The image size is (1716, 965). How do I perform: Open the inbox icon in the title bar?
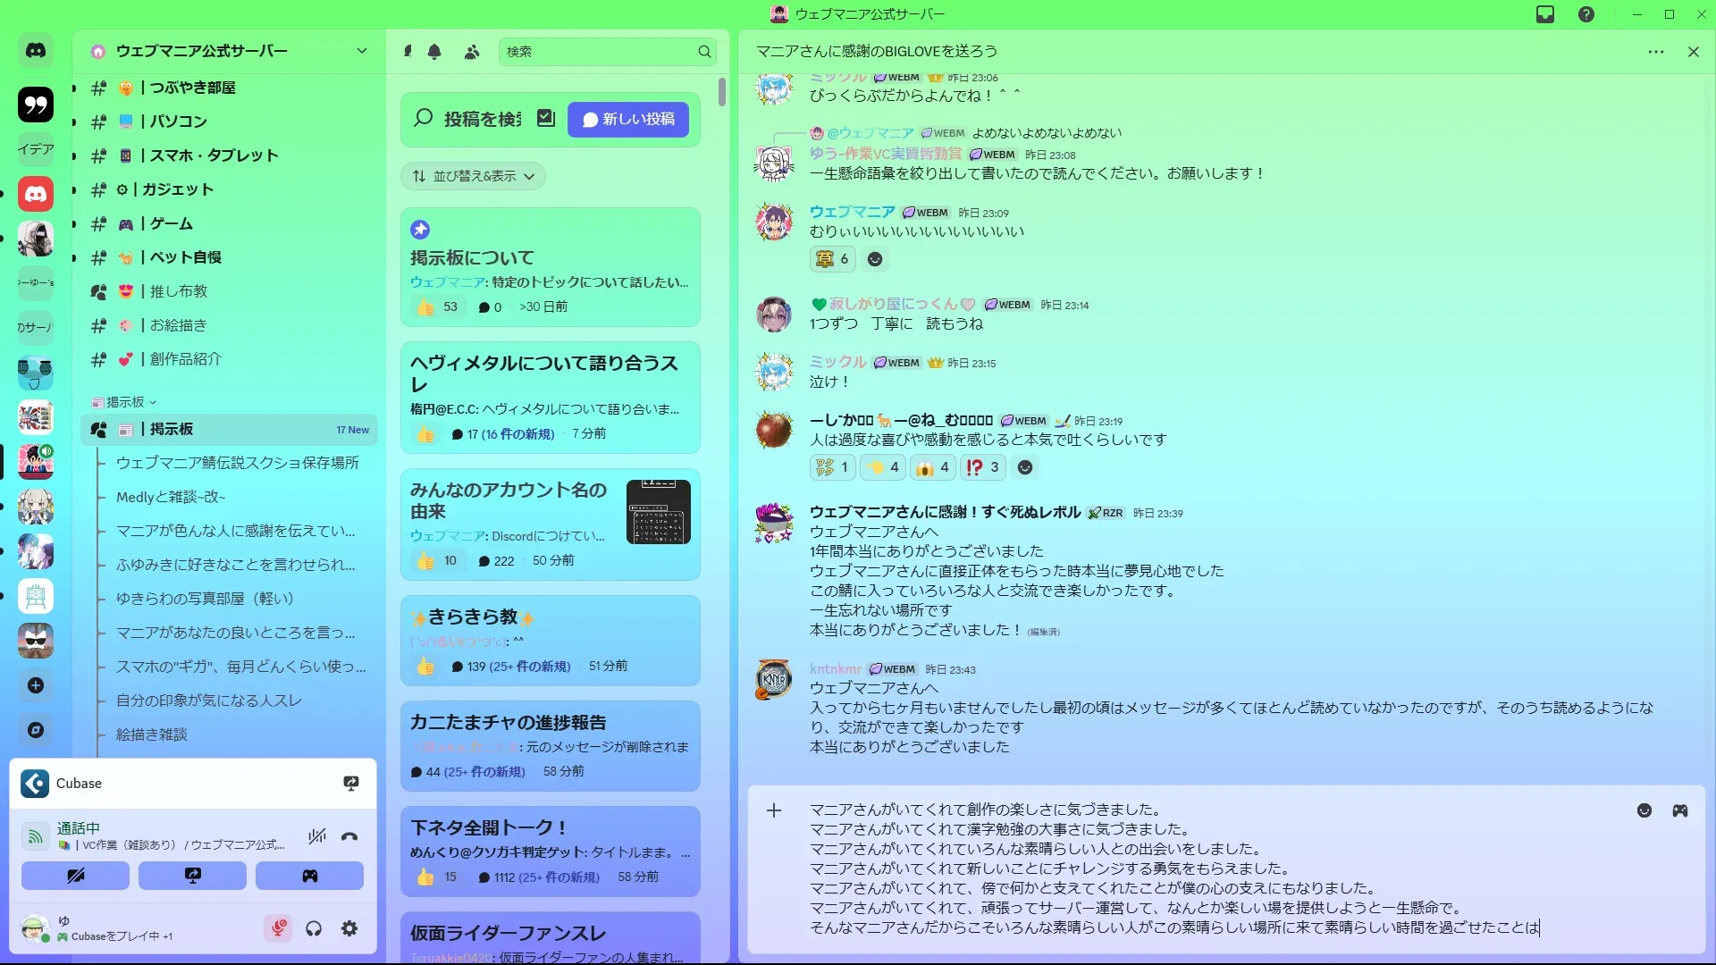coord(1545,14)
